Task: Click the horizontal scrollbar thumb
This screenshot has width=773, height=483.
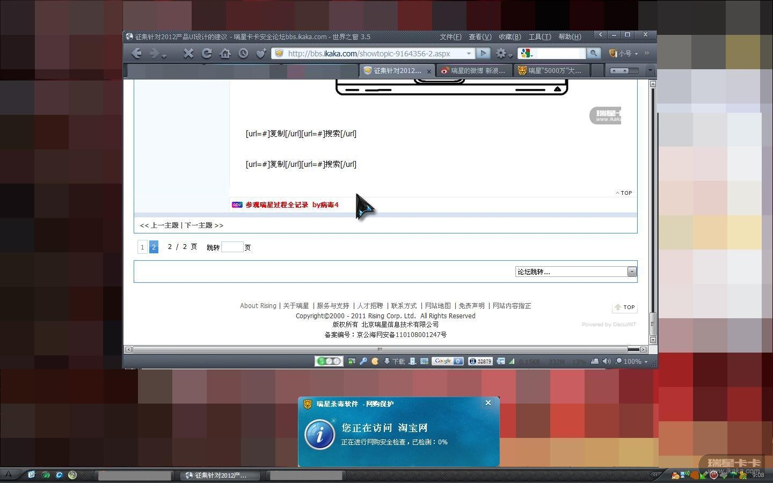Action: 380,349
